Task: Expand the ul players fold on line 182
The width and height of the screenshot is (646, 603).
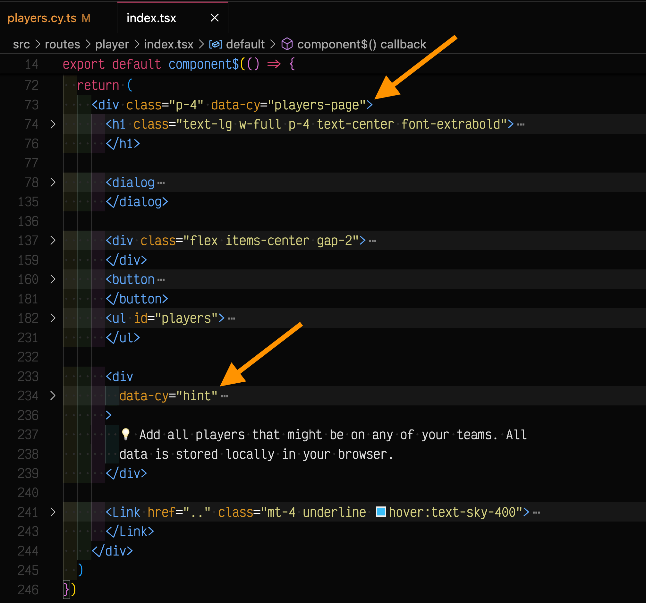Action: pyautogui.click(x=53, y=318)
